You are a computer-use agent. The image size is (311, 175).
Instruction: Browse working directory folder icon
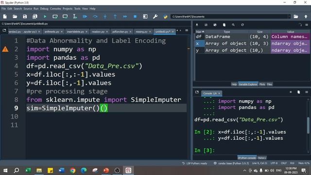pyautogui.click(x=296, y=17)
